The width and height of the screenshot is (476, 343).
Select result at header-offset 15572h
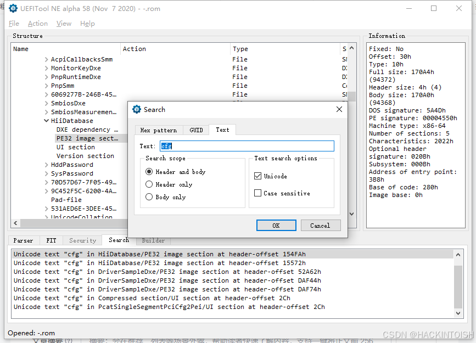click(233, 263)
